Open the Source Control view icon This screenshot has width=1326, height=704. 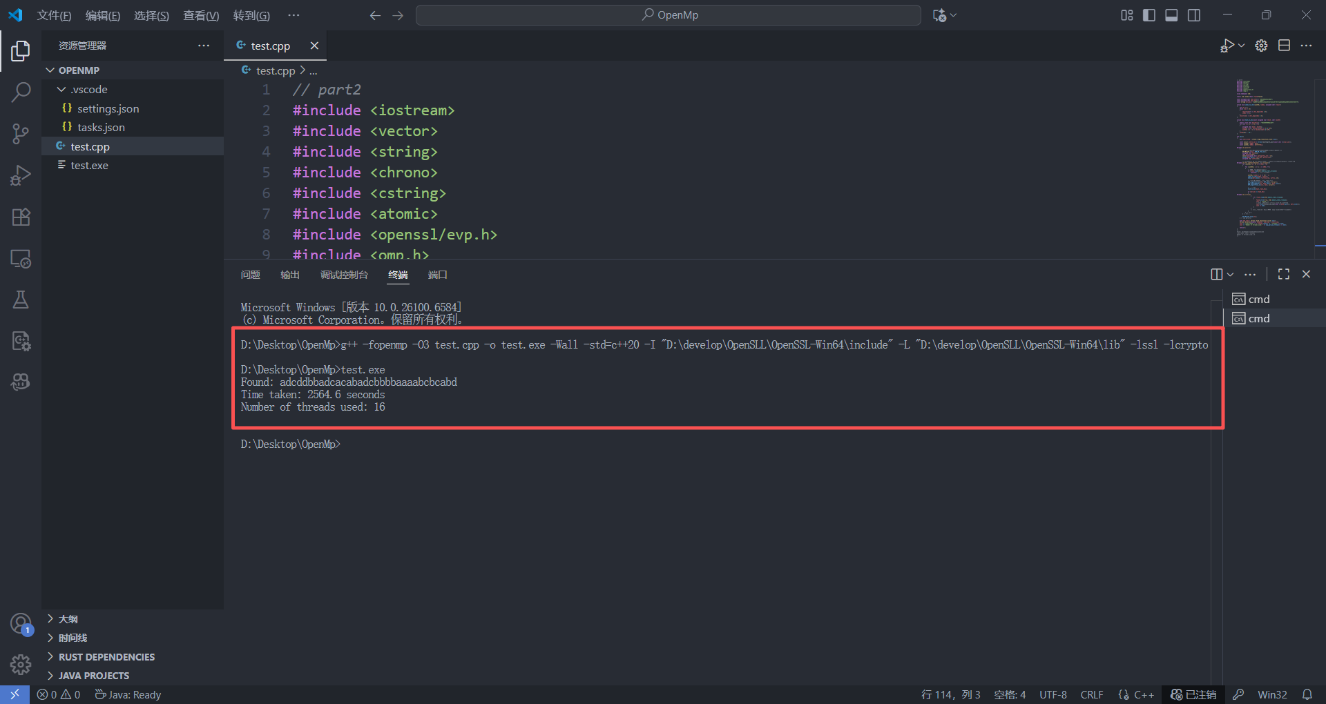coord(21,133)
